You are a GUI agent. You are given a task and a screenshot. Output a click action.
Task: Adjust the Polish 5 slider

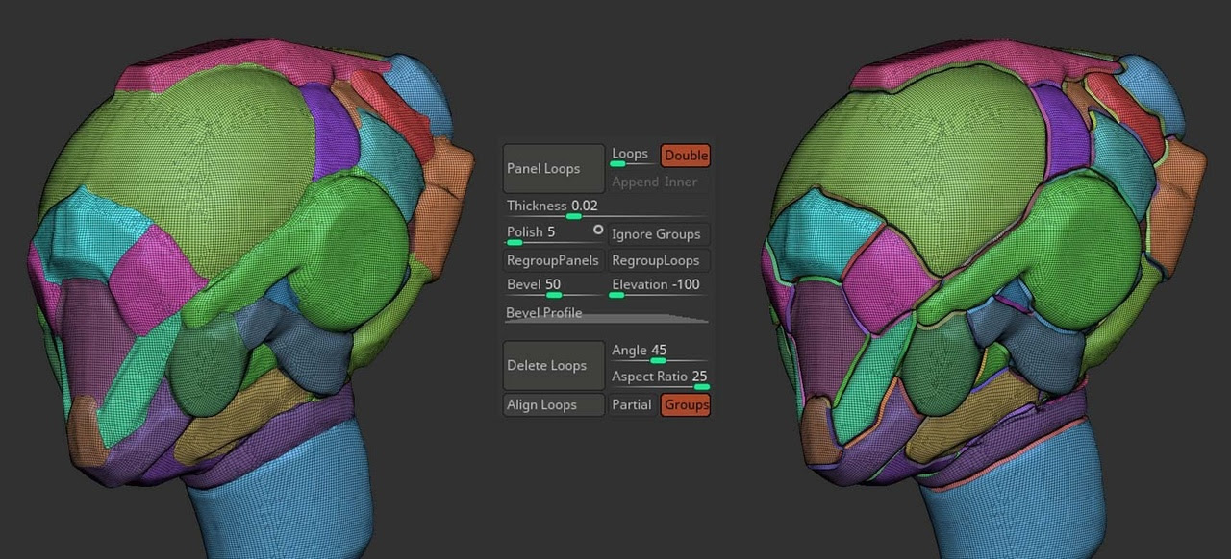pyautogui.click(x=546, y=233)
